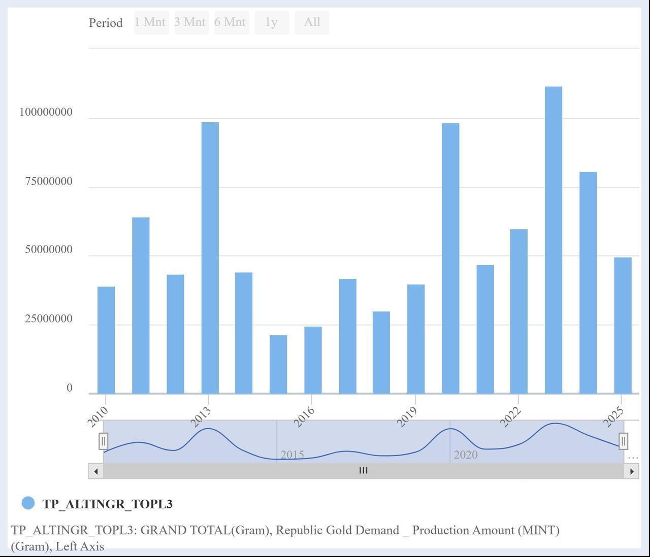
Task: Select the "All" period option
Action: coord(311,22)
